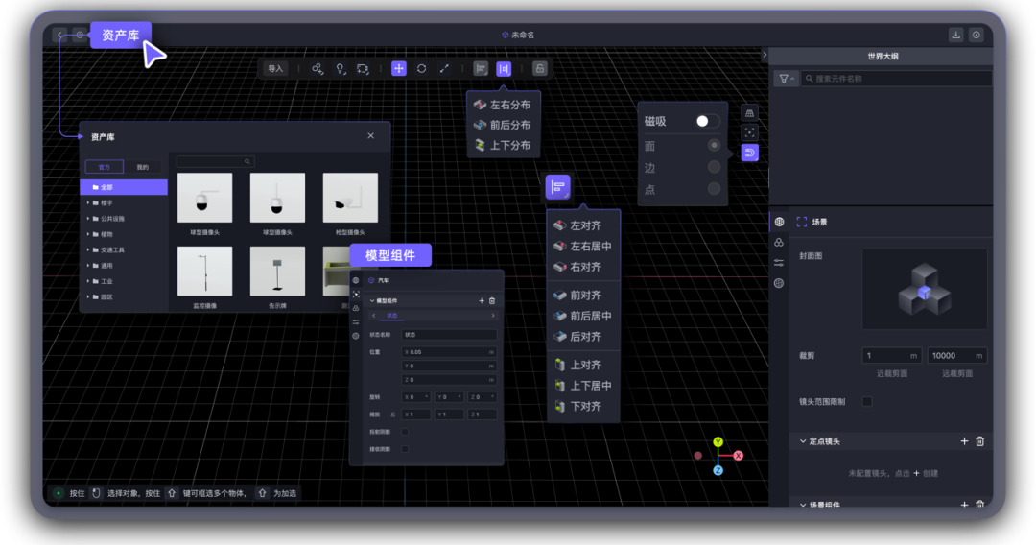The width and height of the screenshot is (1036, 545).
Task: Expand the 楼宇 folder arrow
Action: tap(88, 202)
